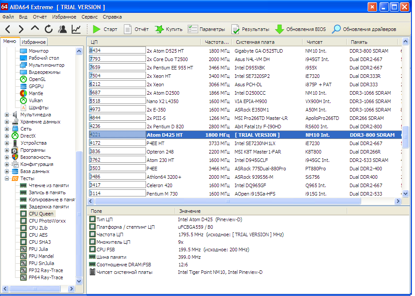This screenshot has width=415, height=296.
Task: Check Обновления драйверов
Action: pos(364,29)
